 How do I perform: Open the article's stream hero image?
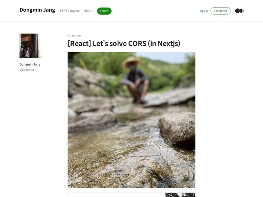click(131, 120)
